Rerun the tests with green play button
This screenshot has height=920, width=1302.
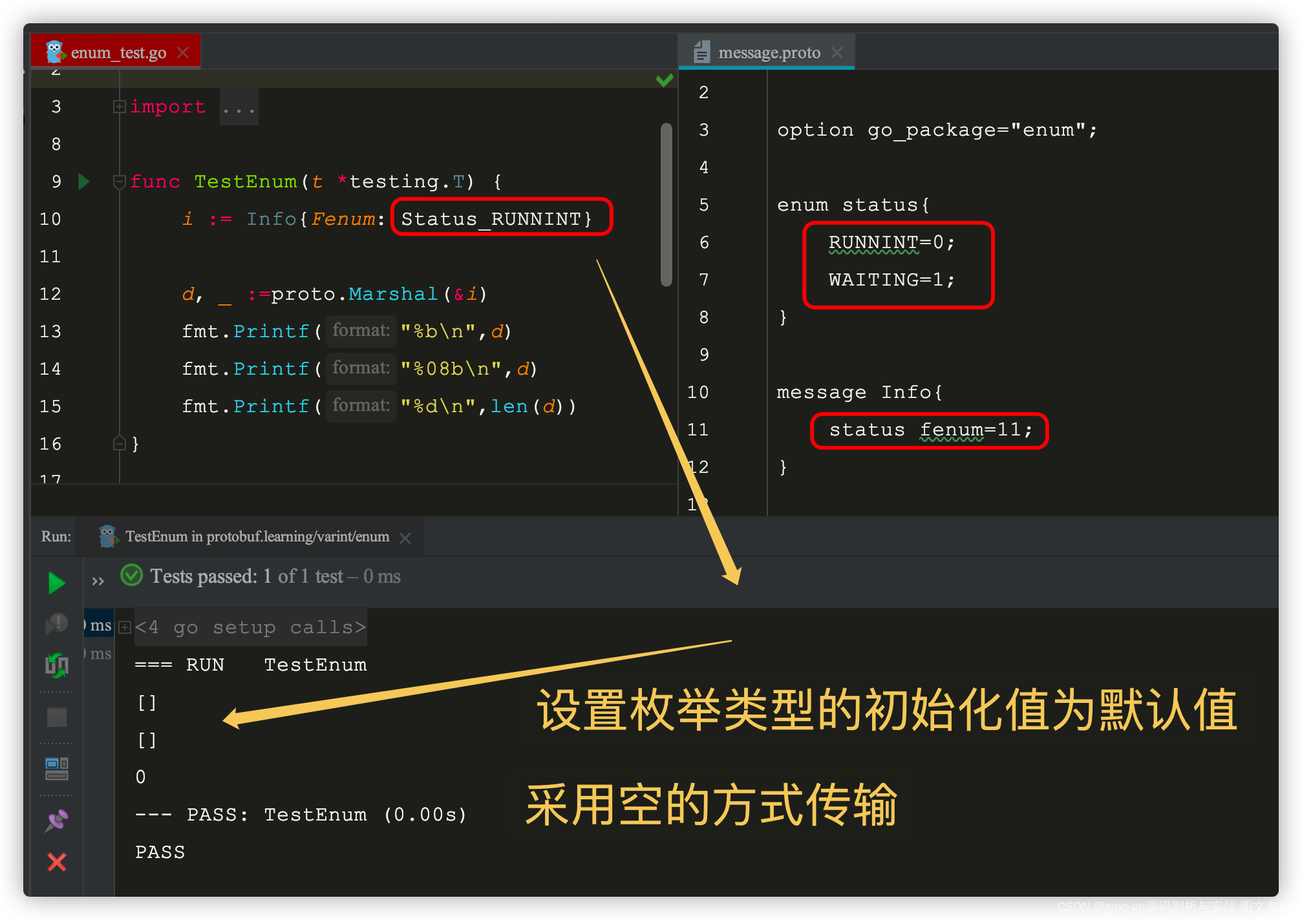[x=57, y=583]
